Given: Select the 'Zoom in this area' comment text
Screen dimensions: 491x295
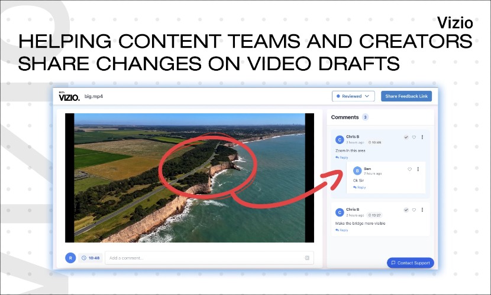Looking at the screenshot, I should tap(350, 150).
